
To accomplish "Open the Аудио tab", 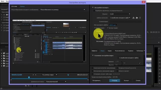I will (110, 51).
